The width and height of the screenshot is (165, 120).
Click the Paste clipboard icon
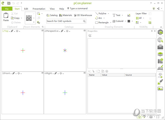pos(6,15)
